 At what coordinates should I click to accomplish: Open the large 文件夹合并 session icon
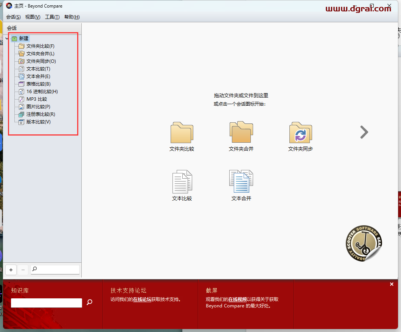click(241, 132)
